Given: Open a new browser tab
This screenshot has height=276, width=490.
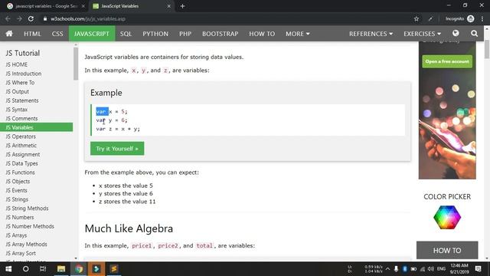Looking at the screenshot, I should click(182, 6).
